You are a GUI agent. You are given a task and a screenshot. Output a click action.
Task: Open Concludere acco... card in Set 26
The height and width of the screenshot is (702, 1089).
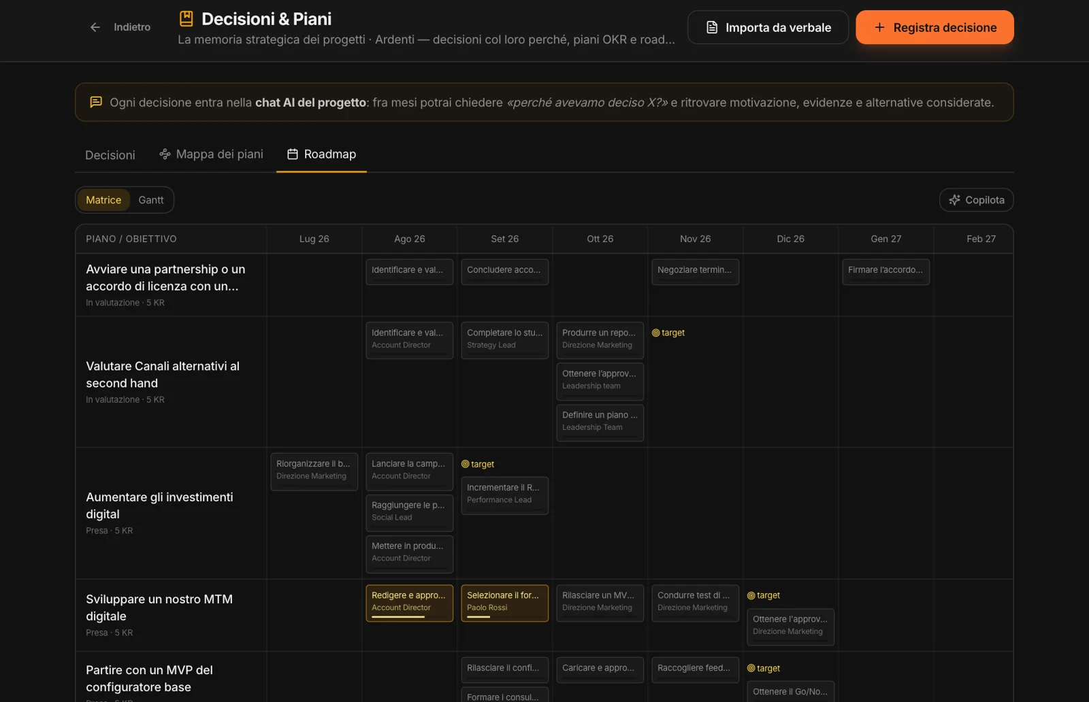pos(504,271)
